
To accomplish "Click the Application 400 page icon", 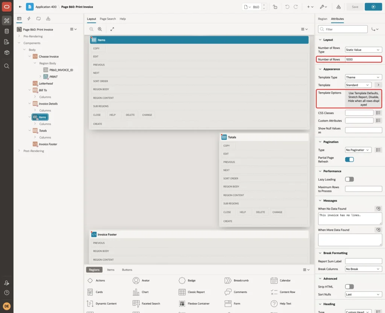I will pos(30,7).
